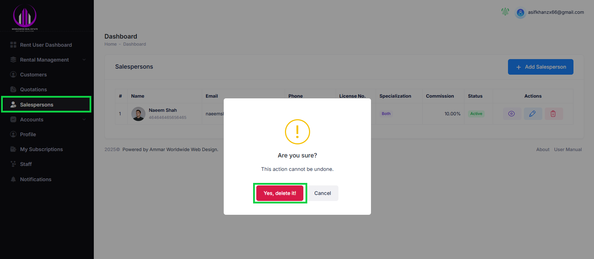Click the eye view icon for Naeem Shah
The width and height of the screenshot is (594, 259).
pyautogui.click(x=512, y=114)
